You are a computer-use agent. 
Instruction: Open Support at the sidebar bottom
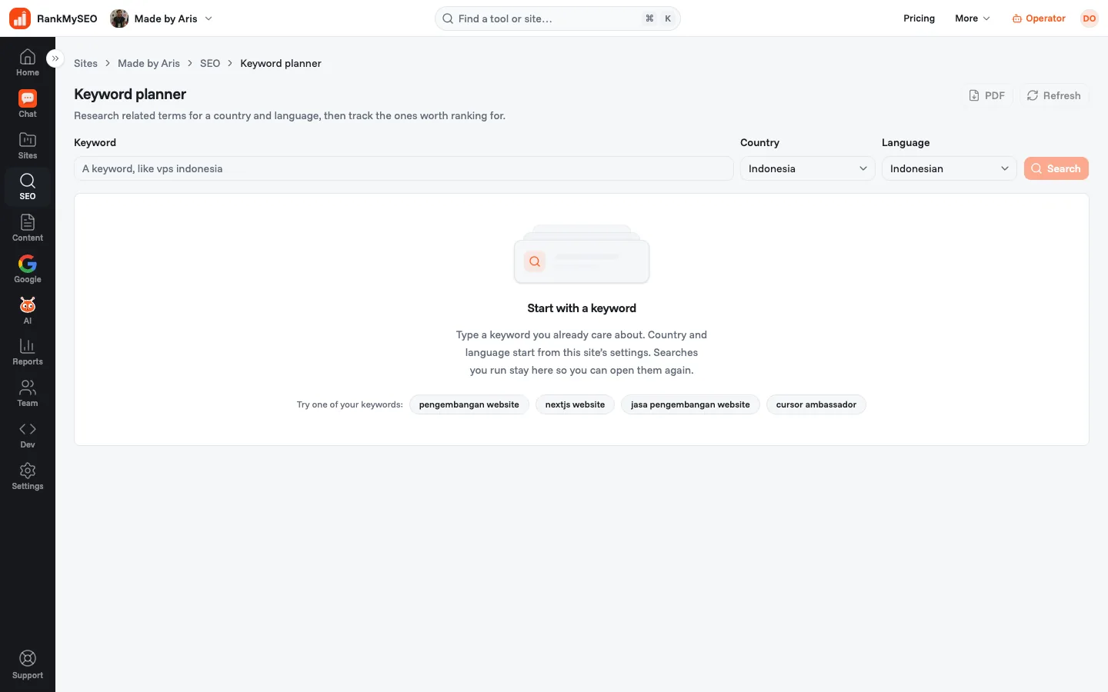(28, 665)
